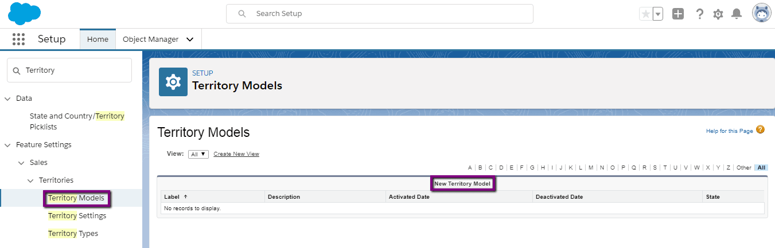Collapse the Territories tree node
The height and width of the screenshot is (248, 775).
(30, 180)
